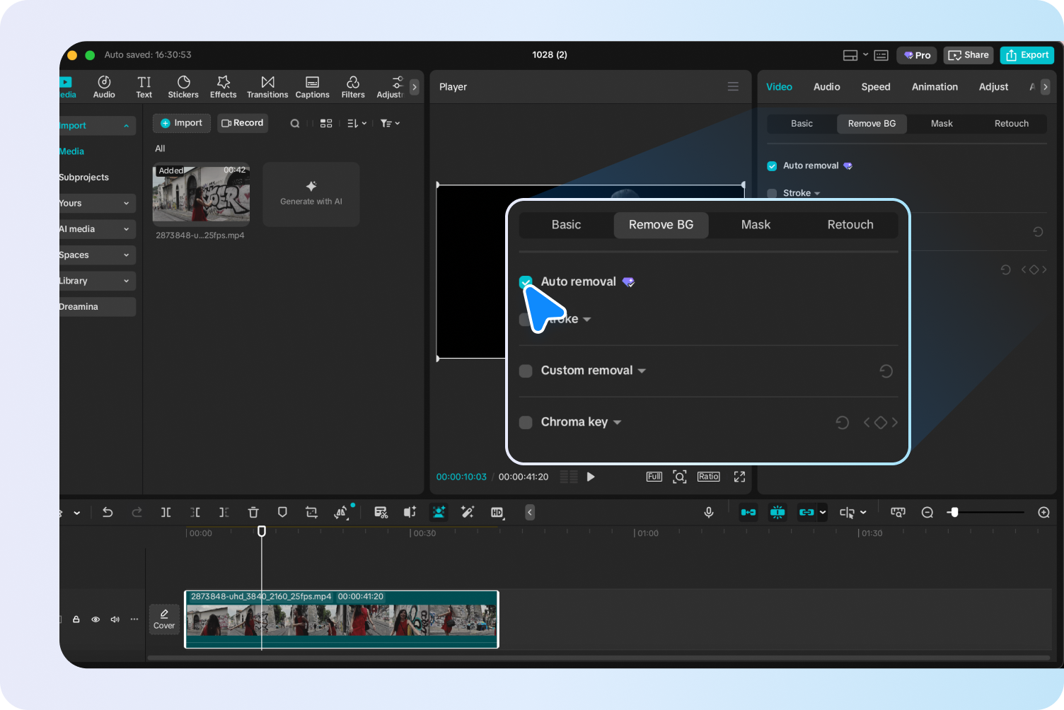Select the 2873848 video thumbnail in the media panel
This screenshot has width=1064, height=710.
click(x=201, y=194)
